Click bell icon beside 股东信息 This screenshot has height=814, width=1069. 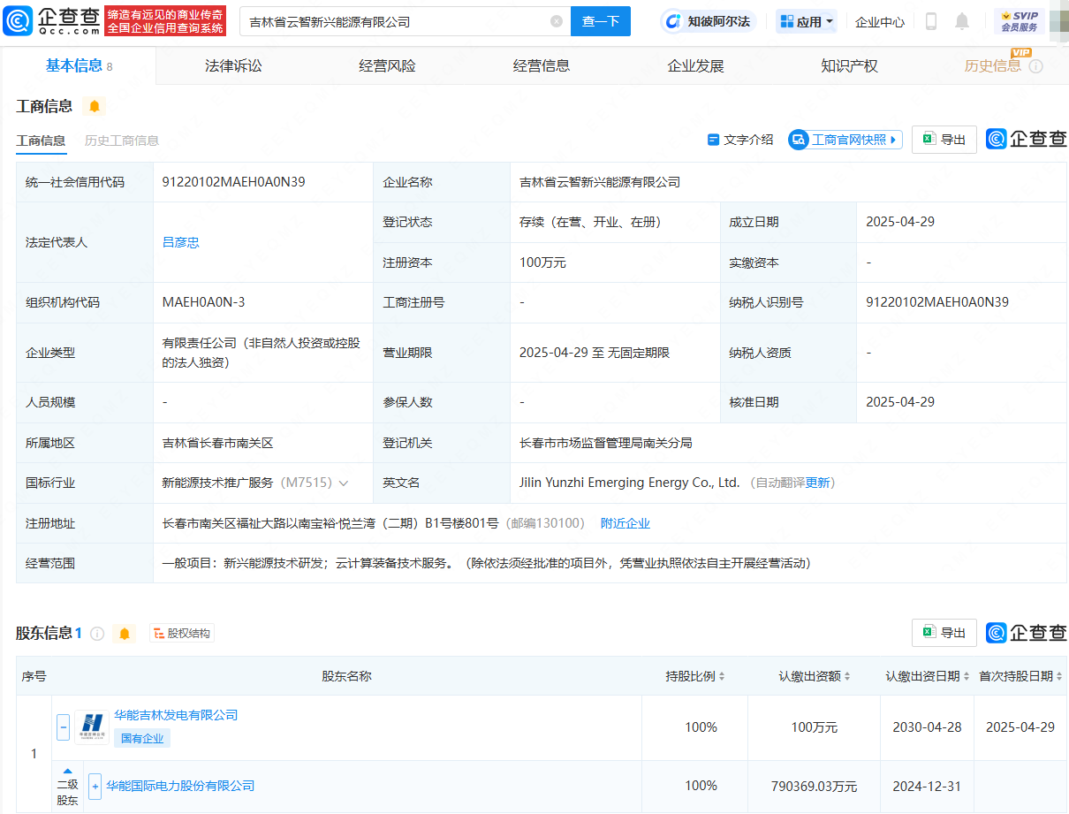[125, 634]
